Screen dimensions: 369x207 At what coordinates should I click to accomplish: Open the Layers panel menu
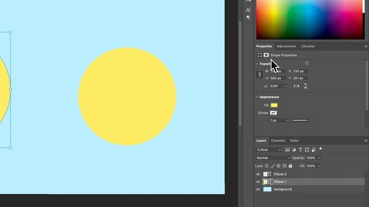pos(366,141)
